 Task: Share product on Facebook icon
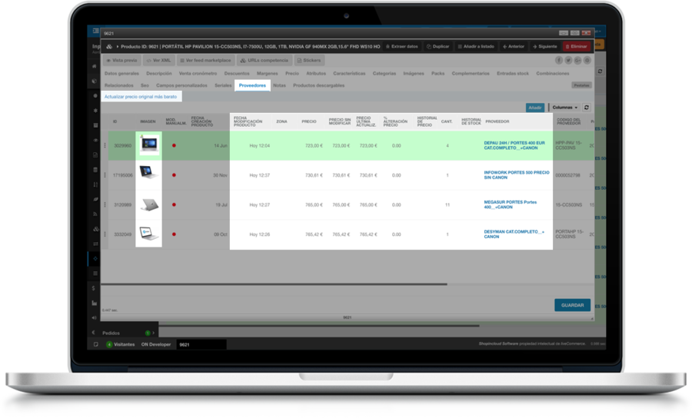[x=559, y=61]
